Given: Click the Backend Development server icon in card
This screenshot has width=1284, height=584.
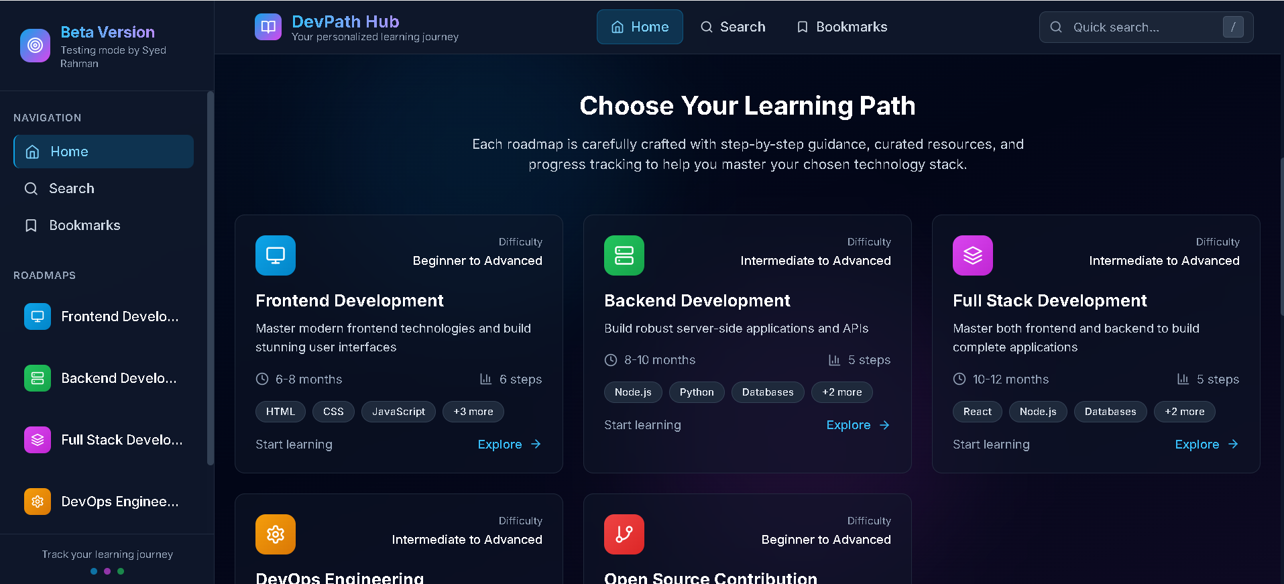Looking at the screenshot, I should pyautogui.click(x=624, y=255).
